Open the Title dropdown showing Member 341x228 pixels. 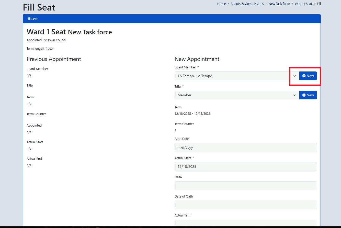click(237, 95)
